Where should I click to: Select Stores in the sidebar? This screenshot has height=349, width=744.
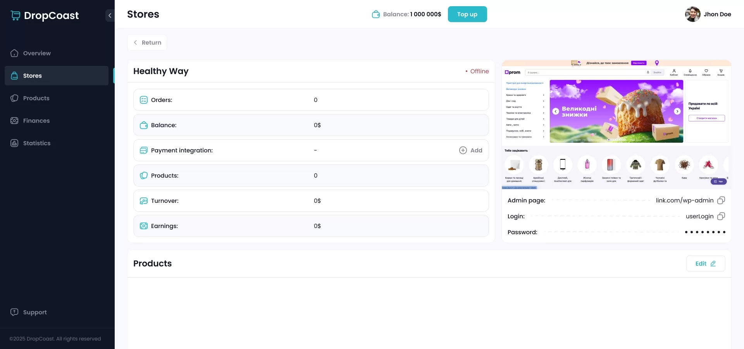pyautogui.click(x=33, y=76)
